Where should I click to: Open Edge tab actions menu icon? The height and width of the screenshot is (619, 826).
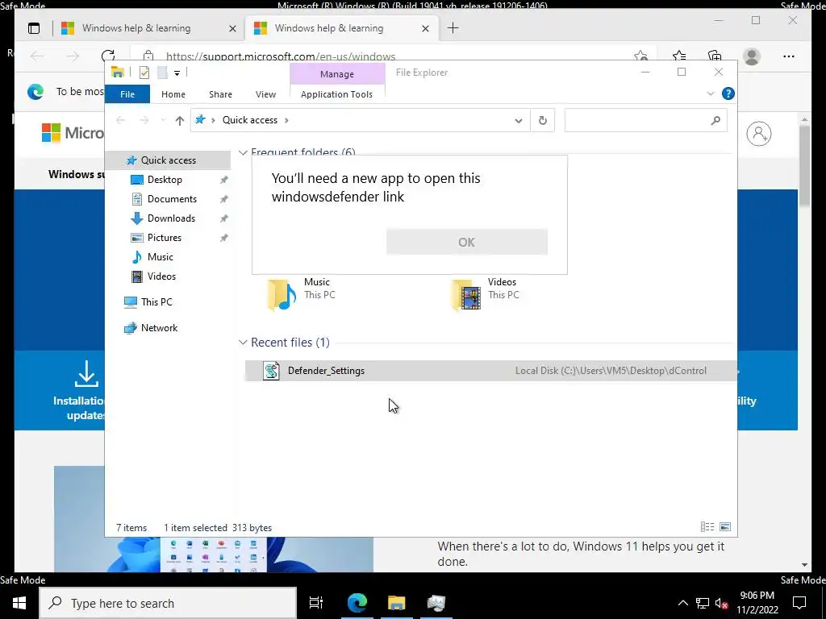point(34,28)
